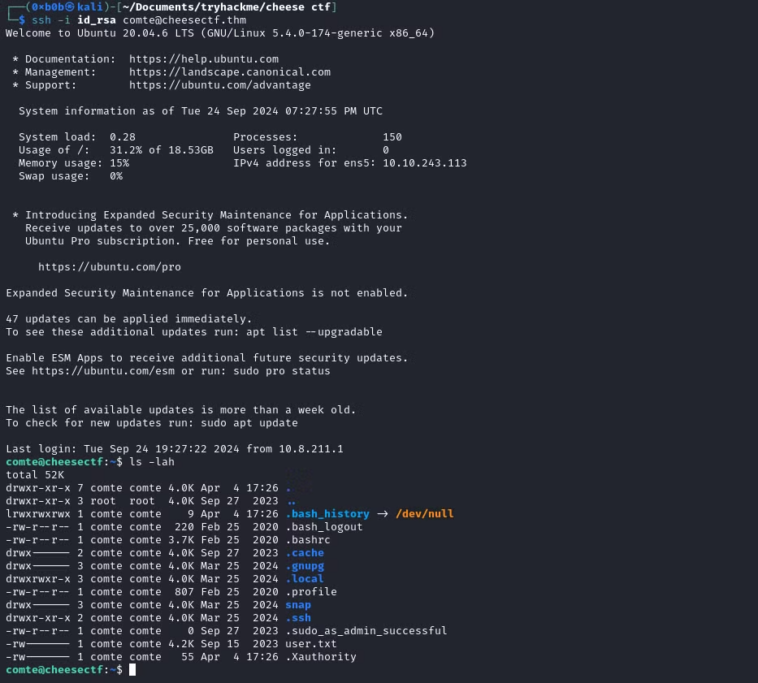This screenshot has width=758, height=683.
Task: Open the https://ubuntu.com/pro link
Action: (109, 267)
